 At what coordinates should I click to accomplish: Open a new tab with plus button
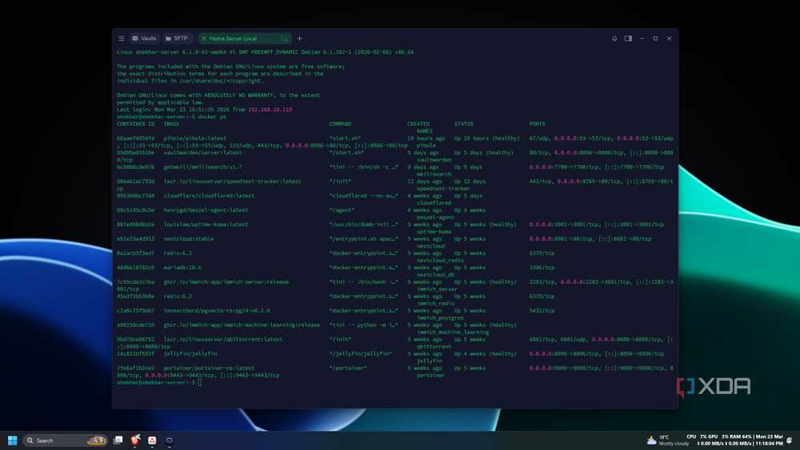pos(299,38)
